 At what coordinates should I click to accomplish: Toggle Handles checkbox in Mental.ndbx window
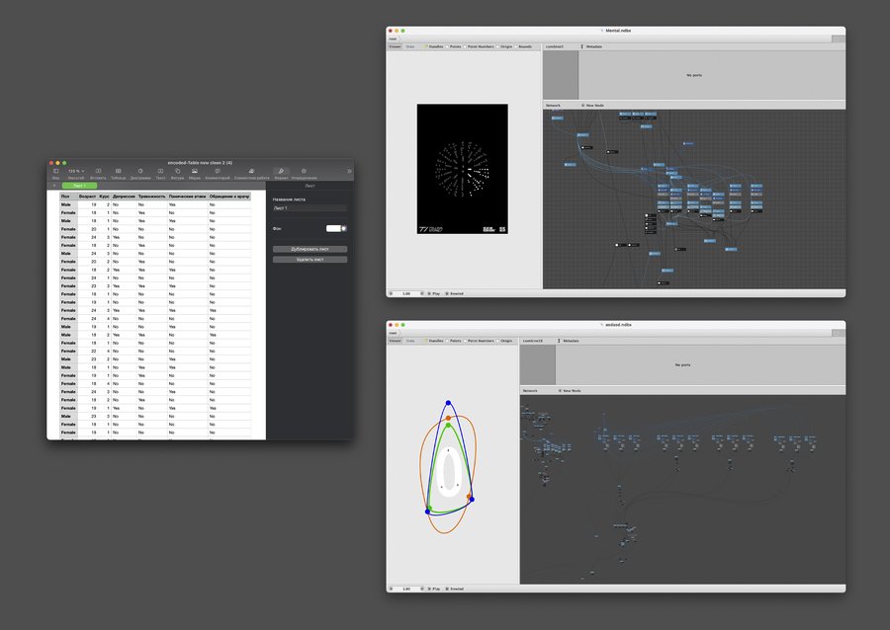tap(426, 46)
